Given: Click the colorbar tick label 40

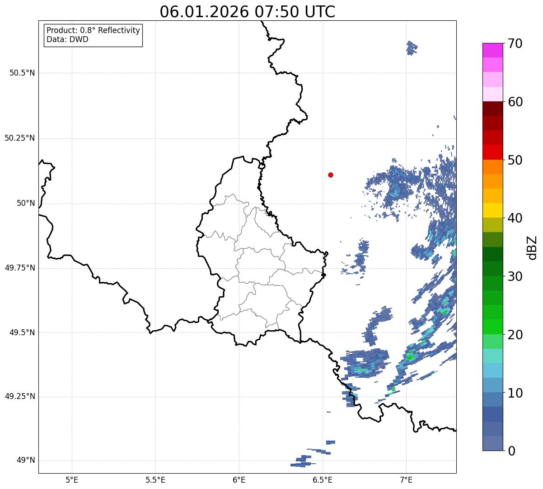Looking at the screenshot, I should coord(515,218).
